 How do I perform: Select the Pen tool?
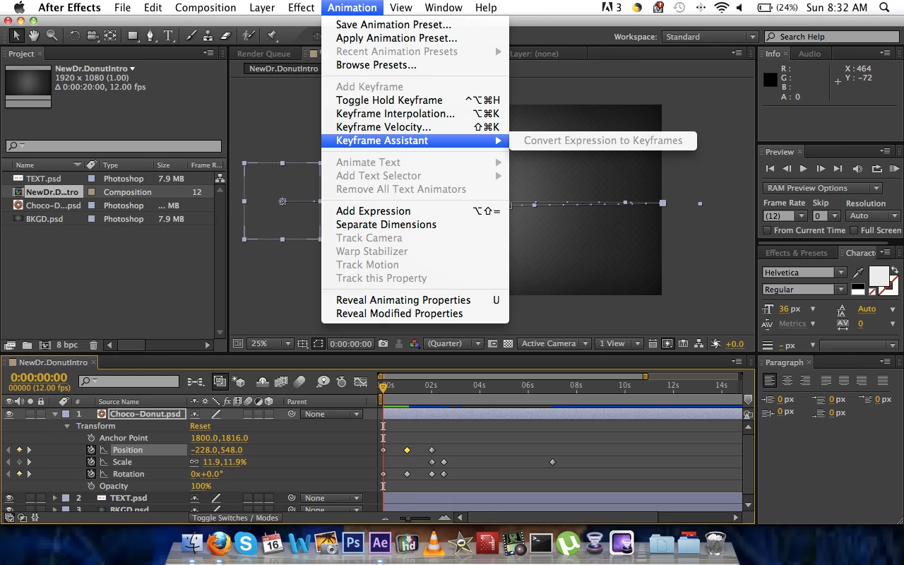pos(150,35)
